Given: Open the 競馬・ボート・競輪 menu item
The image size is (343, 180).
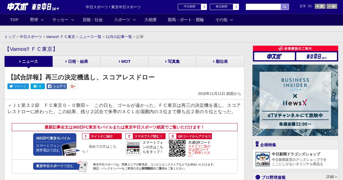Looking at the screenshot, I should [x=186, y=20].
